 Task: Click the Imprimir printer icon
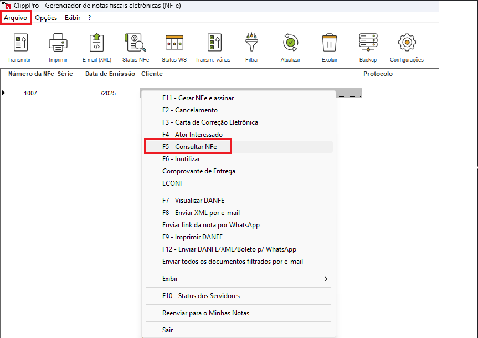click(58, 43)
